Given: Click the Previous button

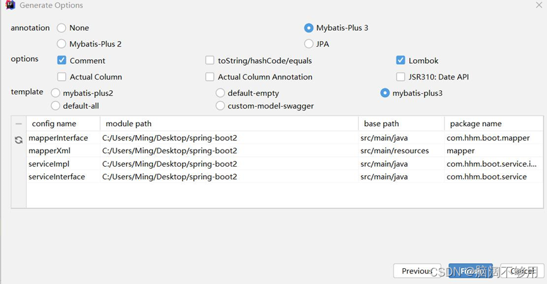Looking at the screenshot, I should 417,271.
